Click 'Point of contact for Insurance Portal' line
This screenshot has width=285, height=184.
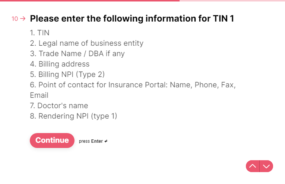click(133, 85)
